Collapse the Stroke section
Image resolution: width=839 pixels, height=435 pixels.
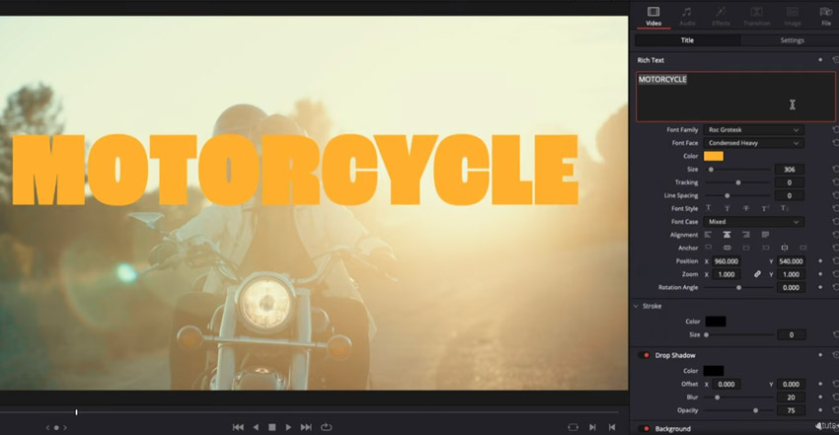click(636, 306)
